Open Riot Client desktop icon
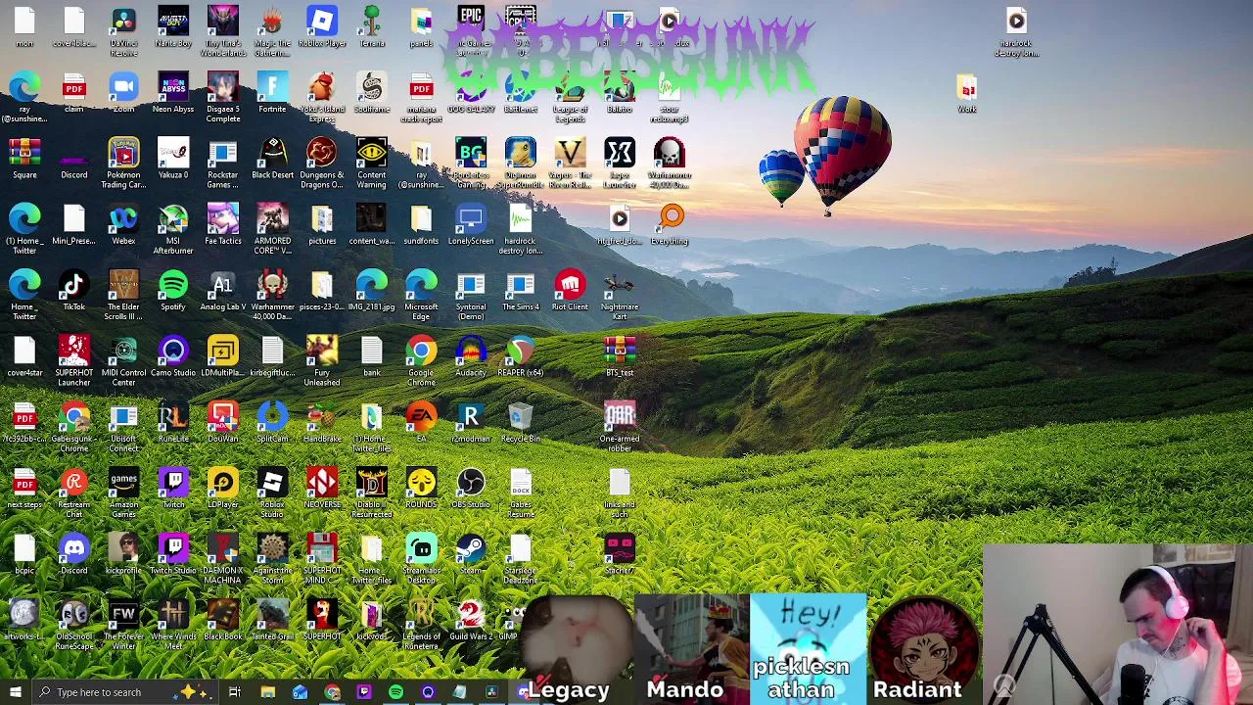This screenshot has height=705, width=1253. point(570,291)
